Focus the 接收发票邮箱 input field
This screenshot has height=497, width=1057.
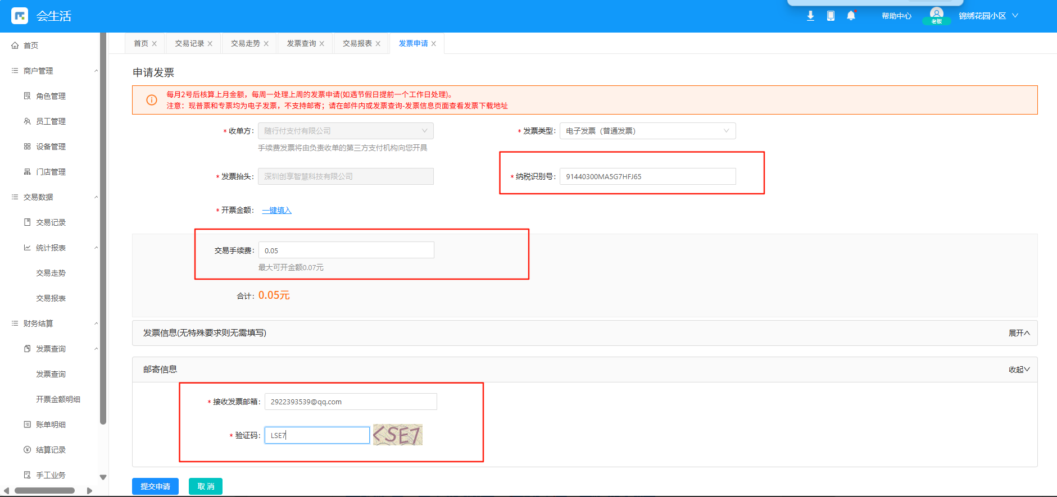pyautogui.click(x=351, y=402)
